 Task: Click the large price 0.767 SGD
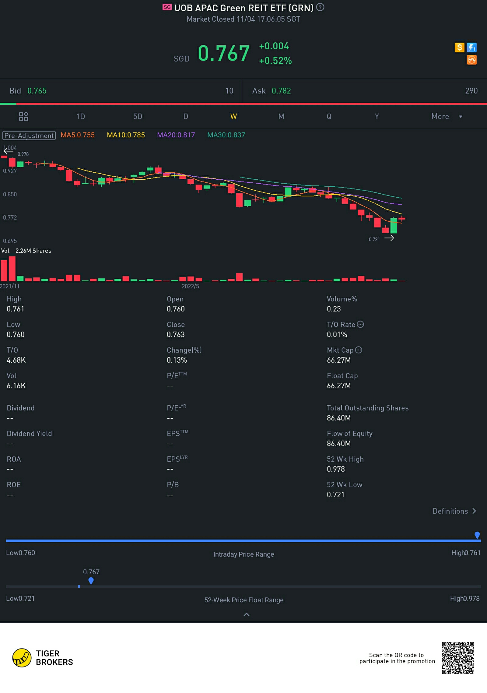point(224,53)
